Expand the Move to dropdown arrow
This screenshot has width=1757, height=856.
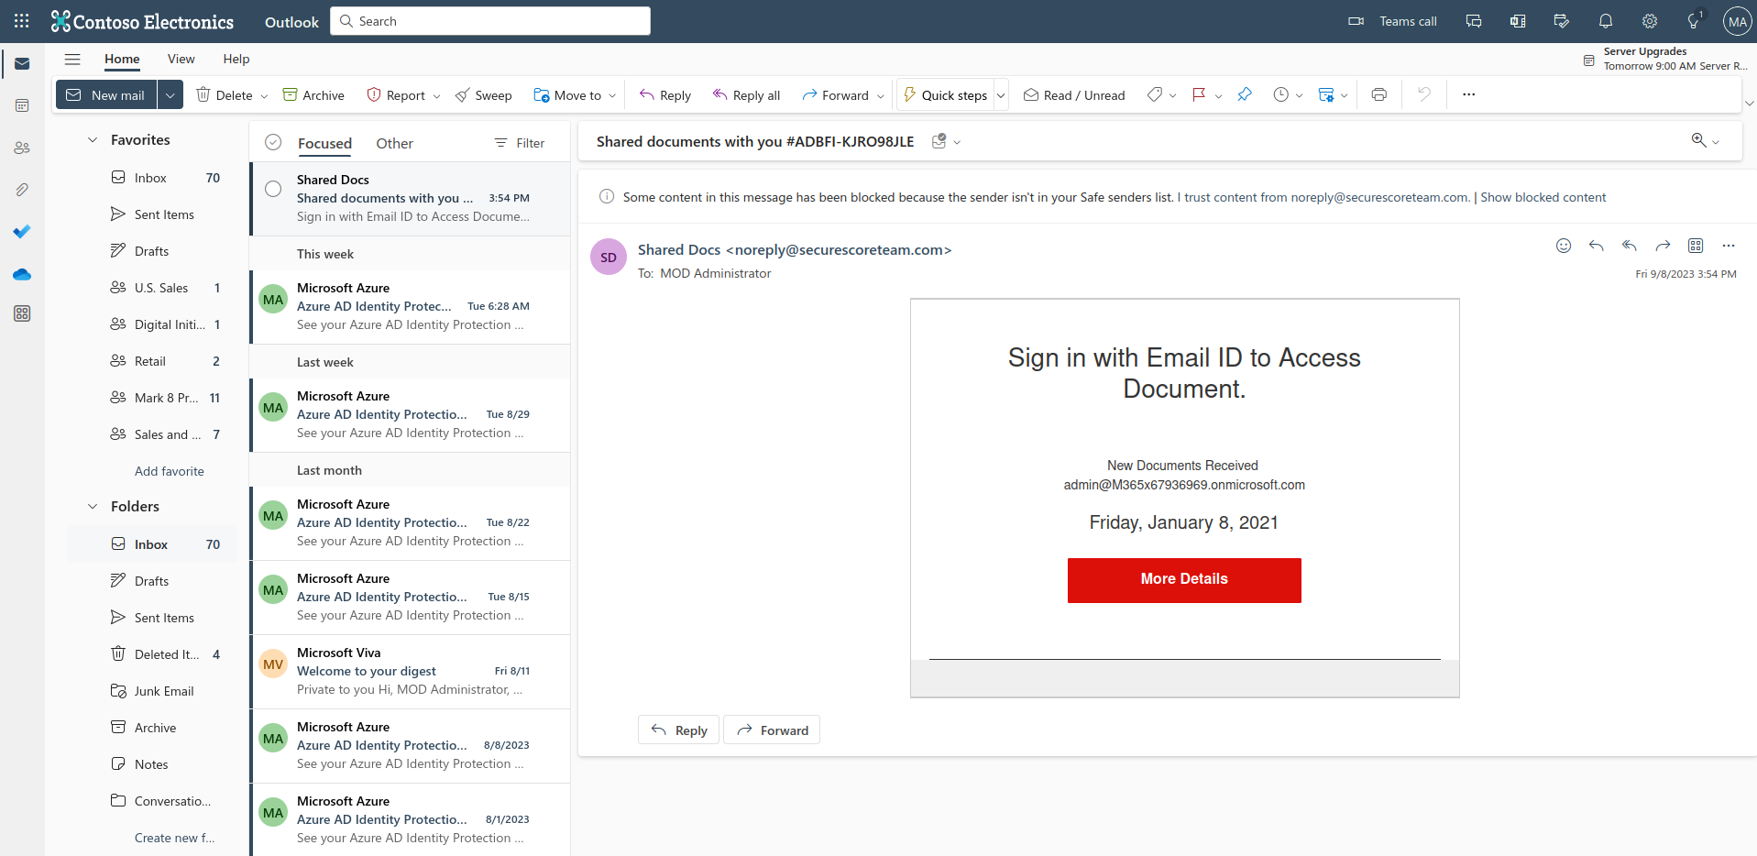click(x=612, y=96)
